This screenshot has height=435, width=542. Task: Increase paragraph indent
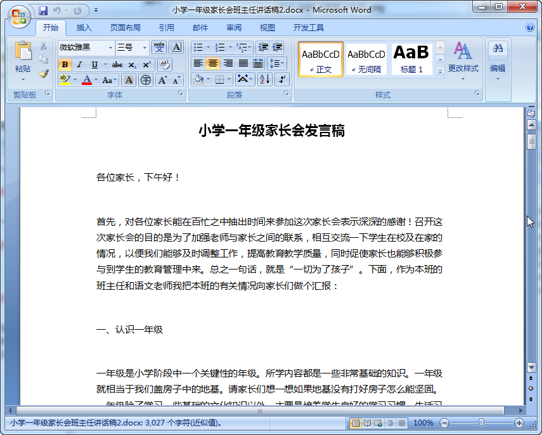[277, 47]
